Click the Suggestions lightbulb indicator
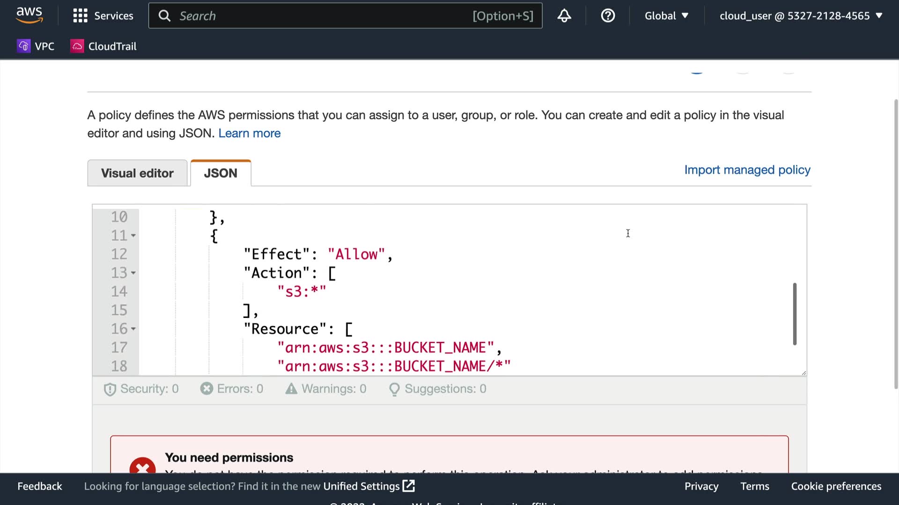 pos(394,389)
